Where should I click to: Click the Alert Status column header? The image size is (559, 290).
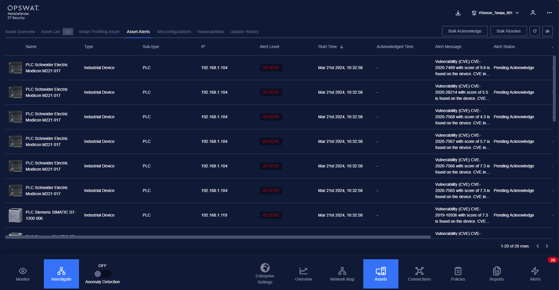tap(504, 47)
